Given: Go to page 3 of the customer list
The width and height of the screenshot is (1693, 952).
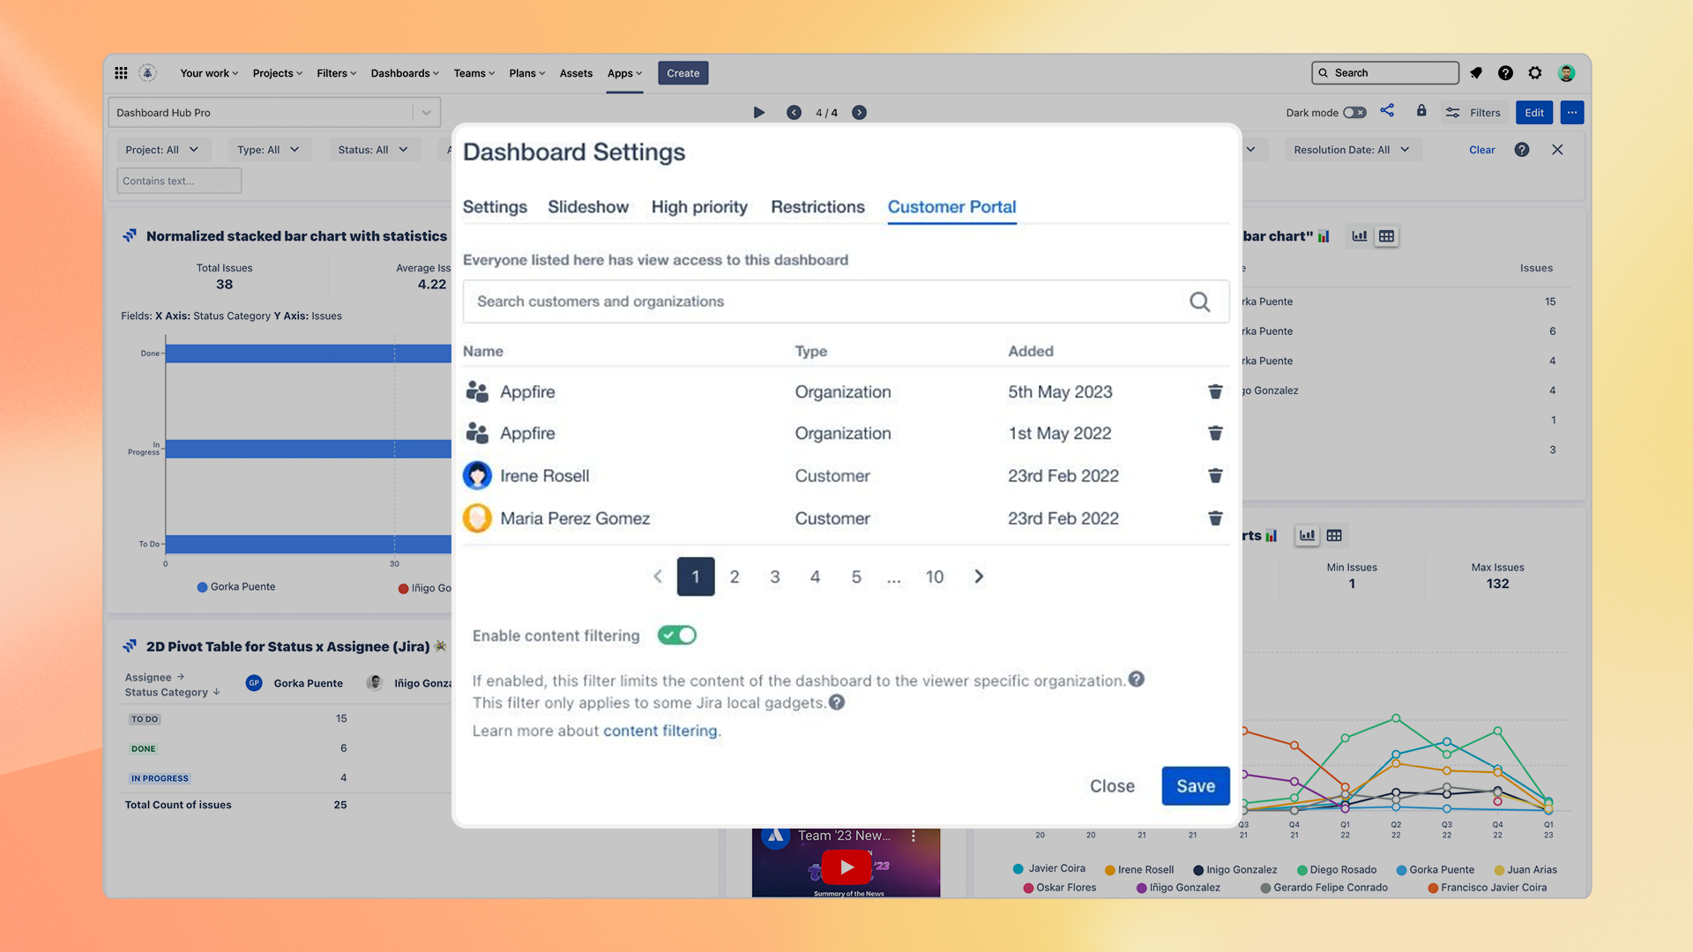Looking at the screenshot, I should click(774, 576).
